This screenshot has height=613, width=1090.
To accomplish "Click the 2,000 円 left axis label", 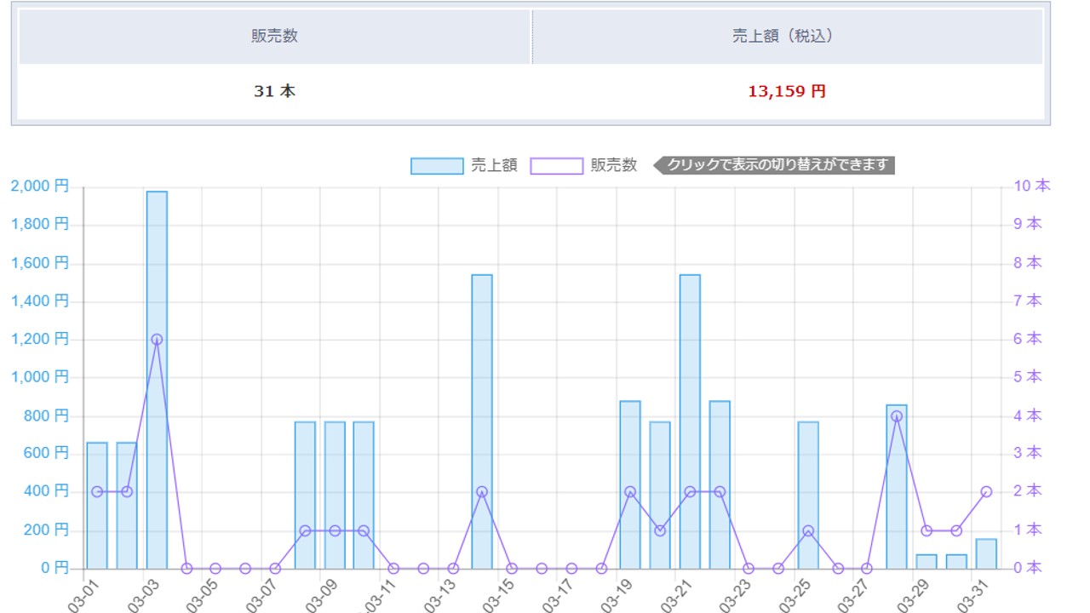I will click(x=40, y=186).
